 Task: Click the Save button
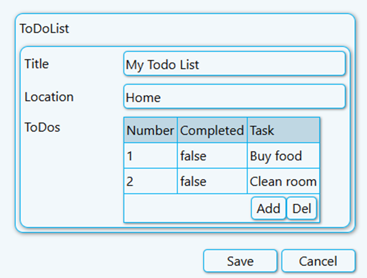click(x=240, y=261)
